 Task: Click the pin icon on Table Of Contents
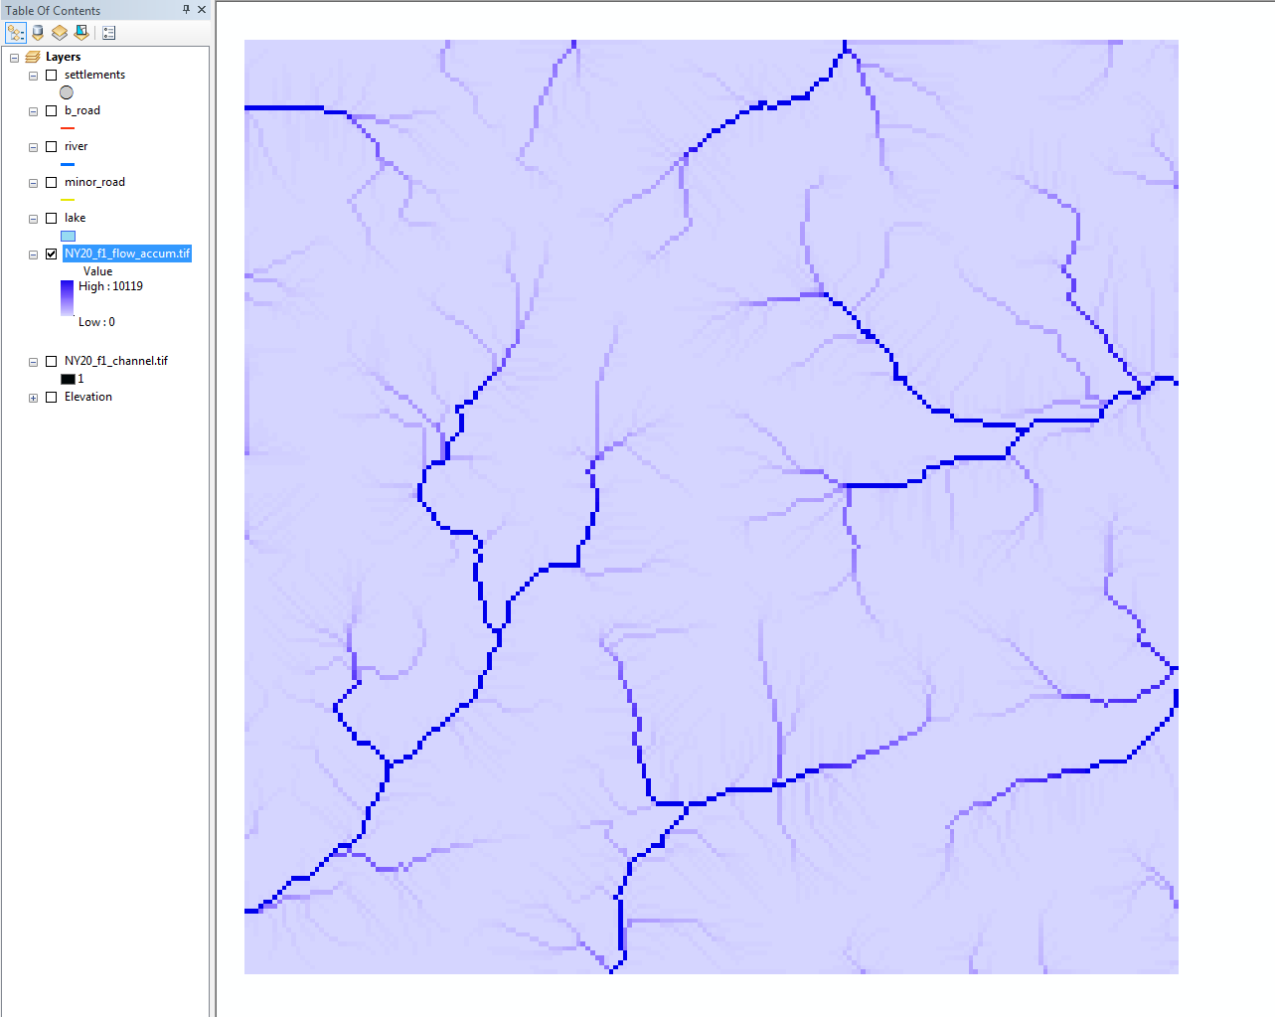point(188,10)
